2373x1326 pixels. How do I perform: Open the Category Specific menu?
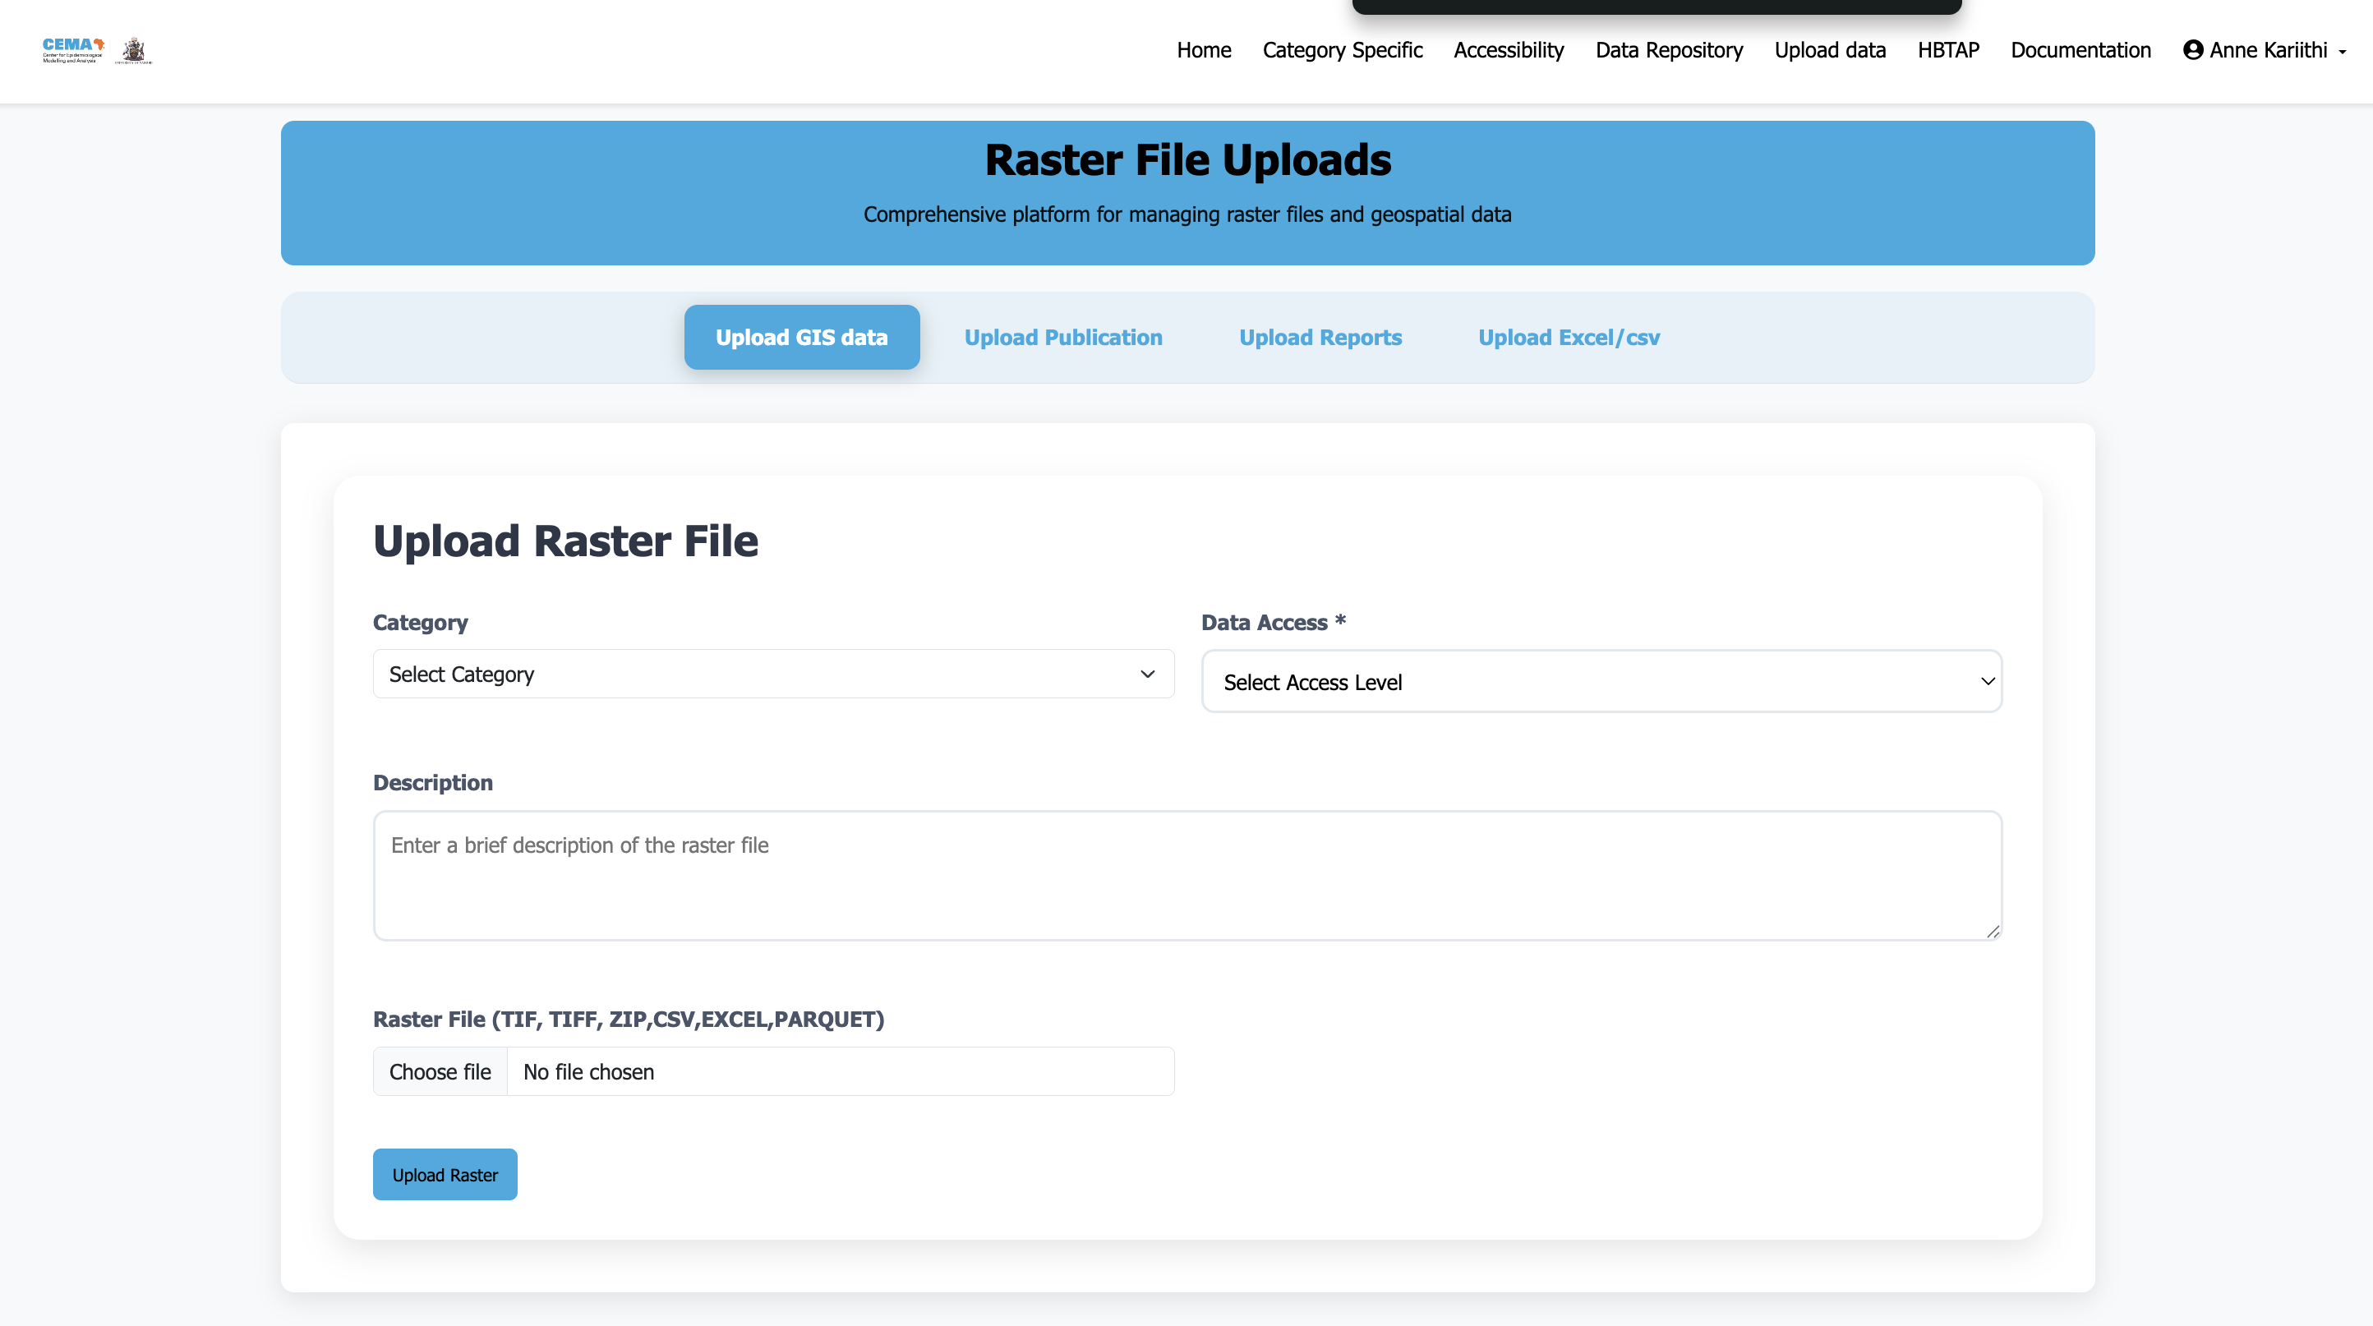coord(1342,50)
